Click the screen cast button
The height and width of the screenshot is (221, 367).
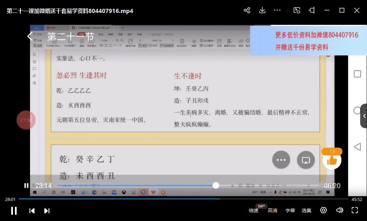point(306,160)
